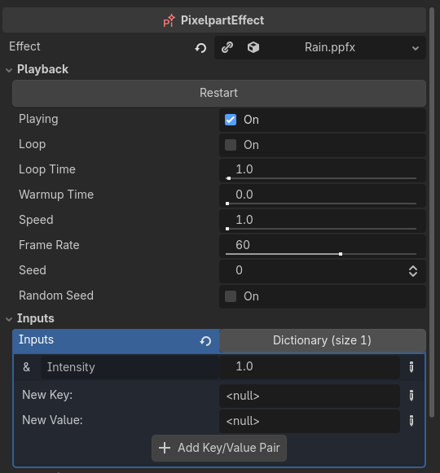Click the New Key null field

point(310,396)
